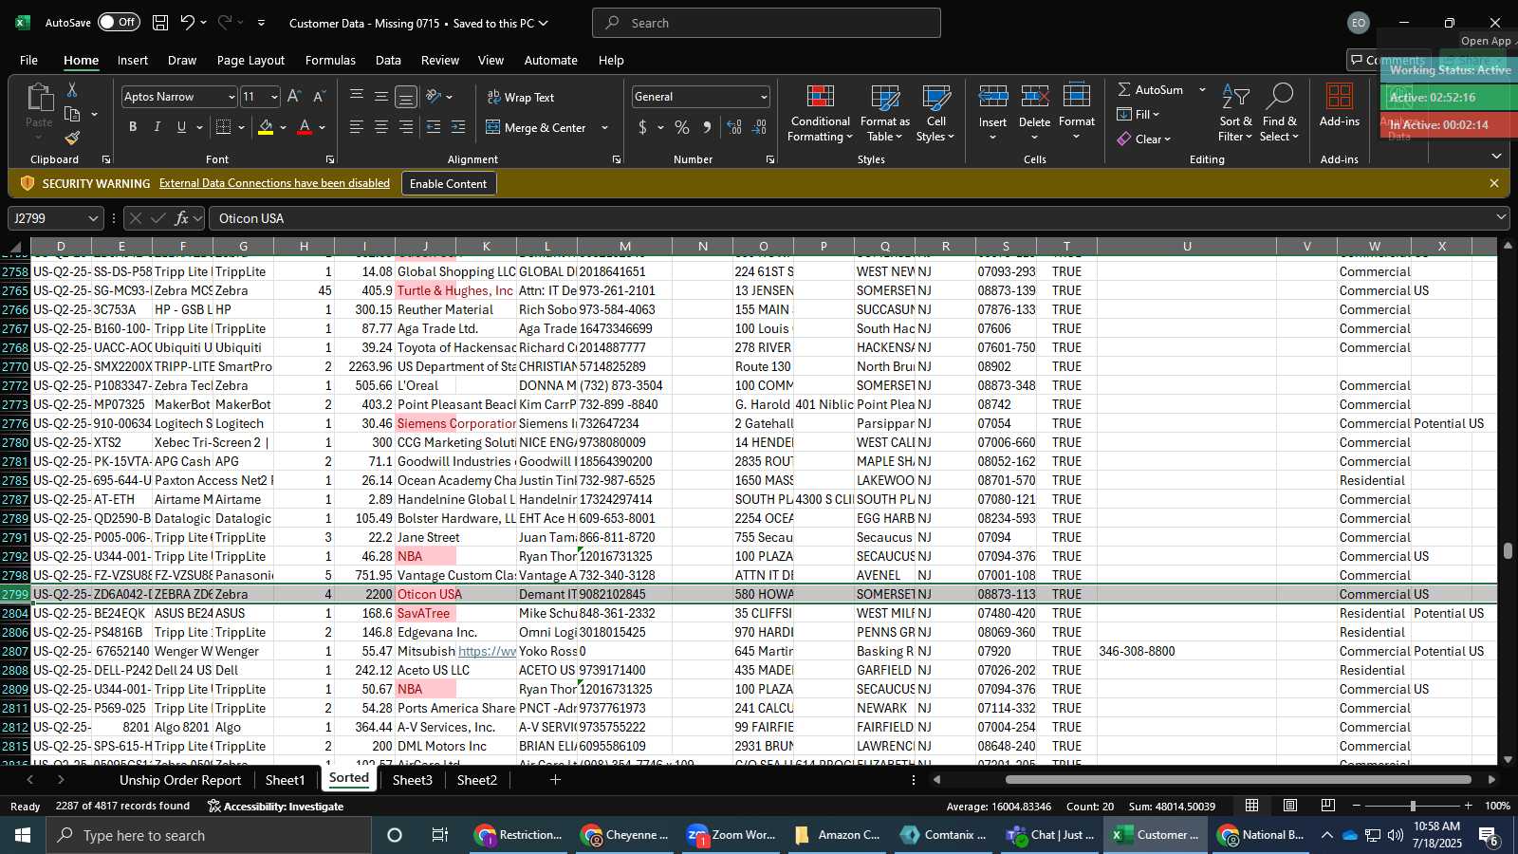Open the font name dropdown
This screenshot has height=854, width=1518.
pos(231,97)
